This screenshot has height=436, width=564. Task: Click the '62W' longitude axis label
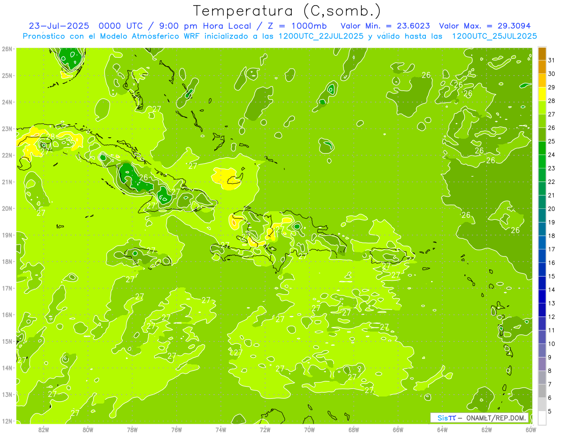(x=486, y=429)
